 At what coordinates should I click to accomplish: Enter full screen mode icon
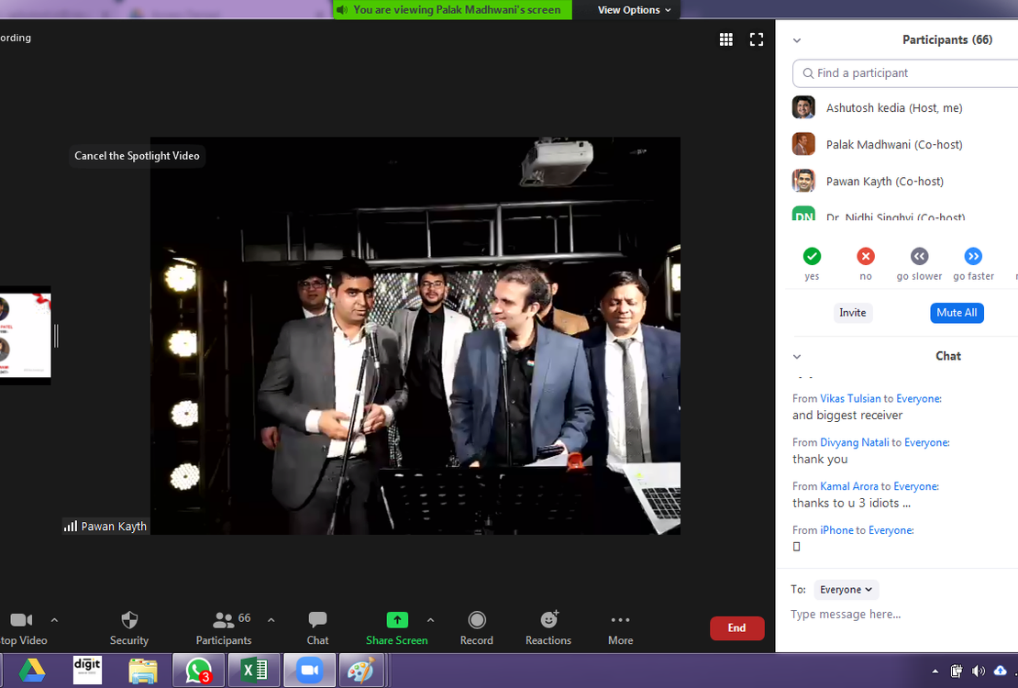click(x=757, y=39)
